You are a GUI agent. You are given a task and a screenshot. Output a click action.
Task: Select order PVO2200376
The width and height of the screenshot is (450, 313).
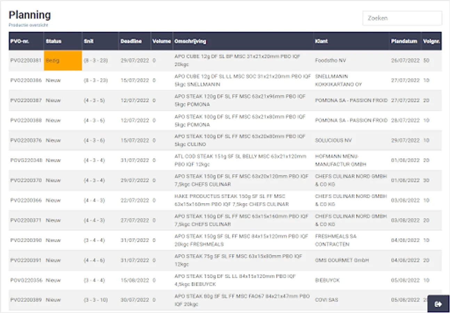pos(26,141)
